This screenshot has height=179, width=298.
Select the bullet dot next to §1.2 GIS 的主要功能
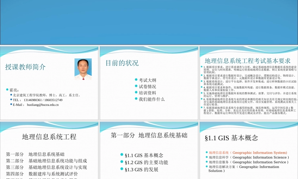tap(122, 162)
